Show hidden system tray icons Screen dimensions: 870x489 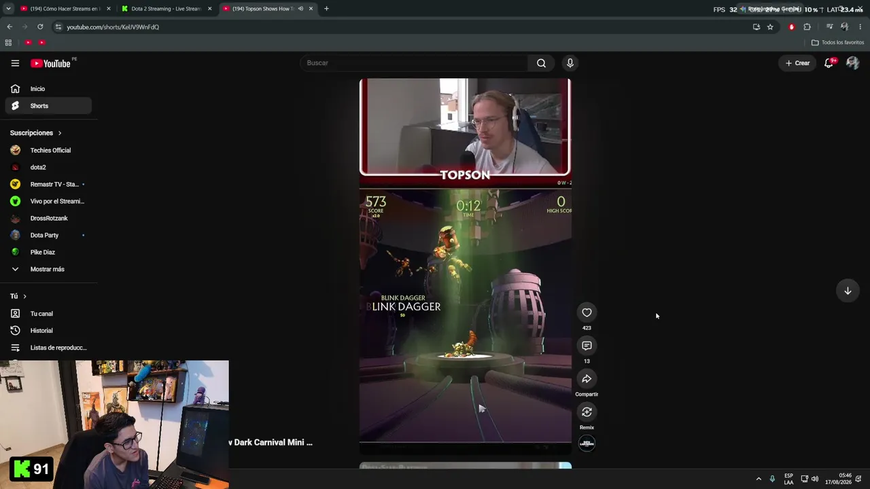click(x=759, y=479)
